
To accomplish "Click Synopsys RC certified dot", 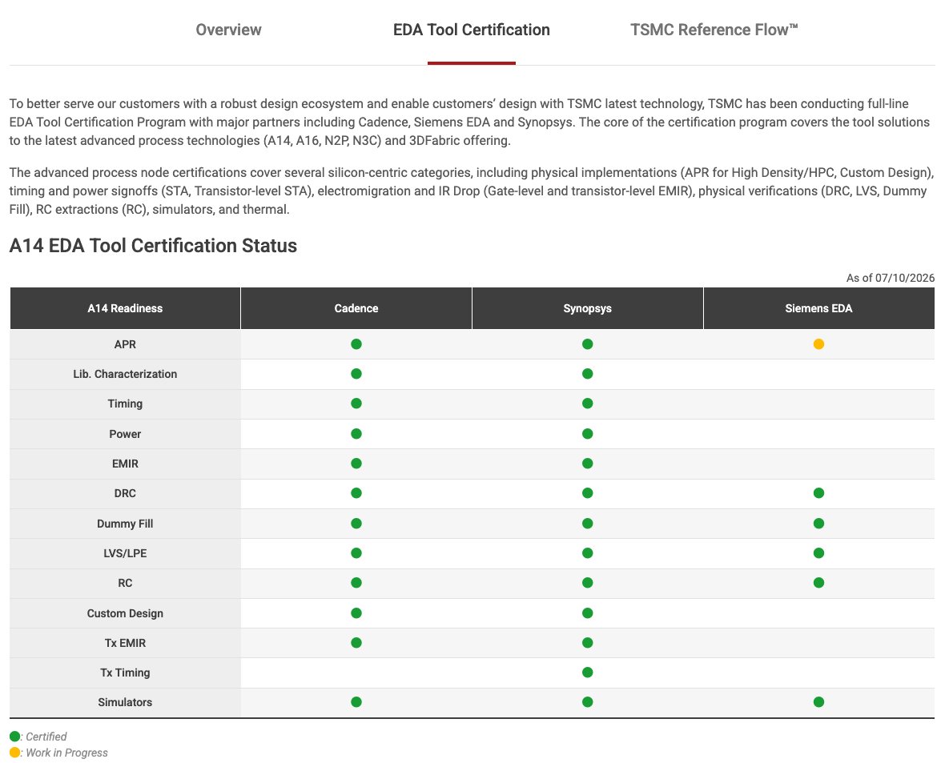I will coord(588,583).
